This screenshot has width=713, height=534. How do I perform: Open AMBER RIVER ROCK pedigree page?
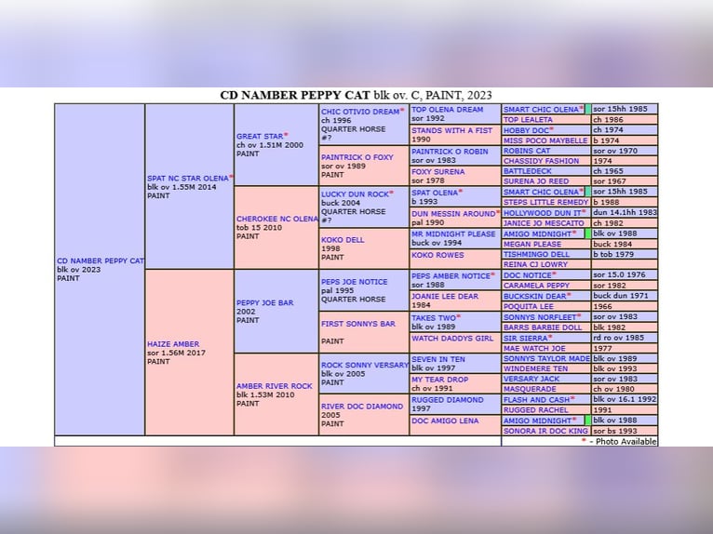pyautogui.click(x=274, y=385)
